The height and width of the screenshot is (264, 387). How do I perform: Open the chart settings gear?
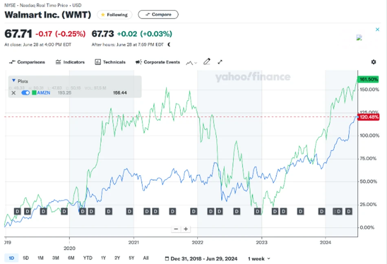pos(374,62)
